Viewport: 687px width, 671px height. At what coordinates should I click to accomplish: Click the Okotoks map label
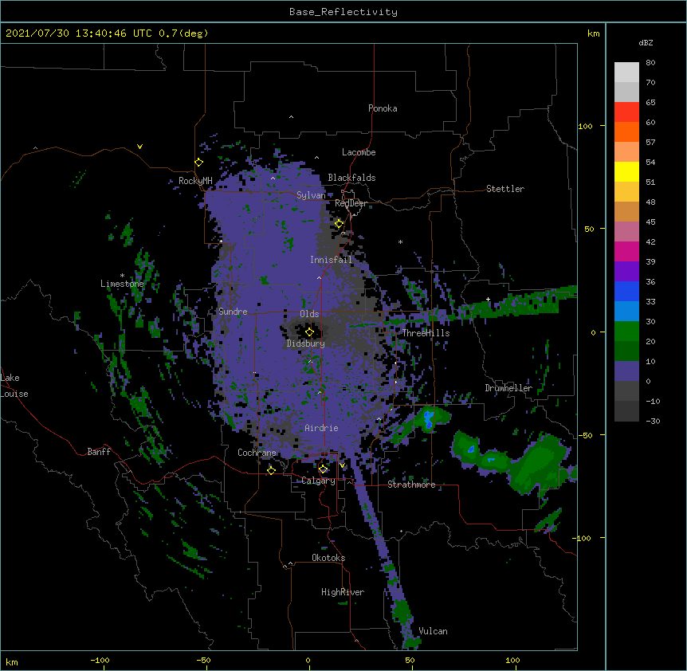point(328,558)
